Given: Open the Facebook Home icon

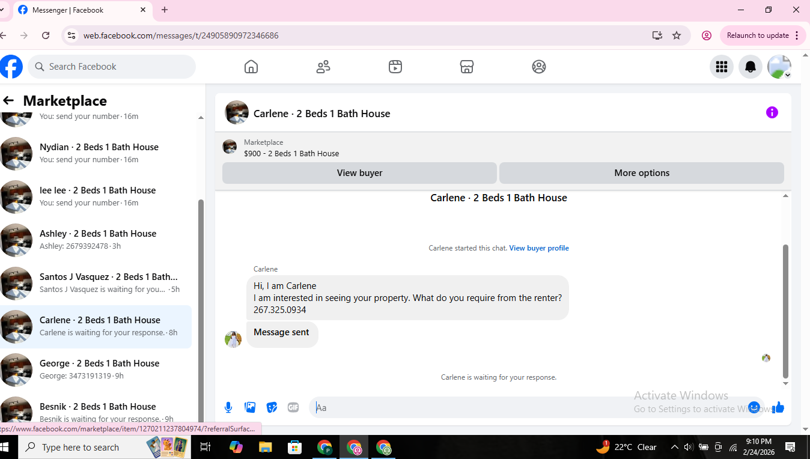Looking at the screenshot, I should tap(251, 67).
